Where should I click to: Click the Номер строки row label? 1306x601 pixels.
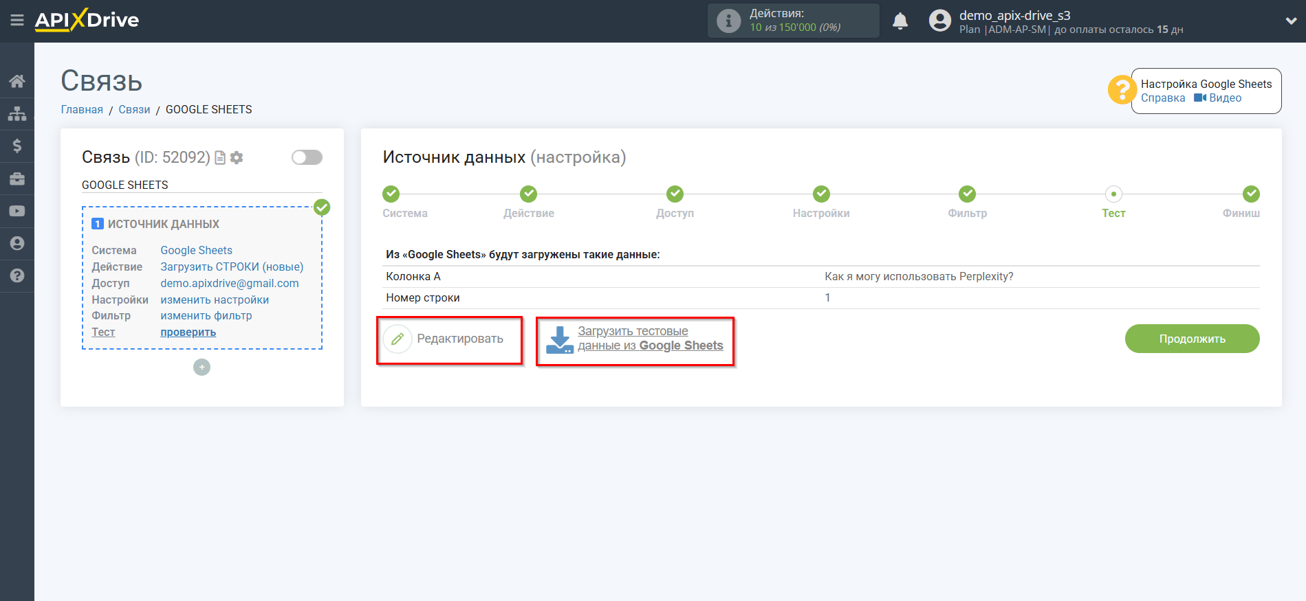tap(423, 298)
